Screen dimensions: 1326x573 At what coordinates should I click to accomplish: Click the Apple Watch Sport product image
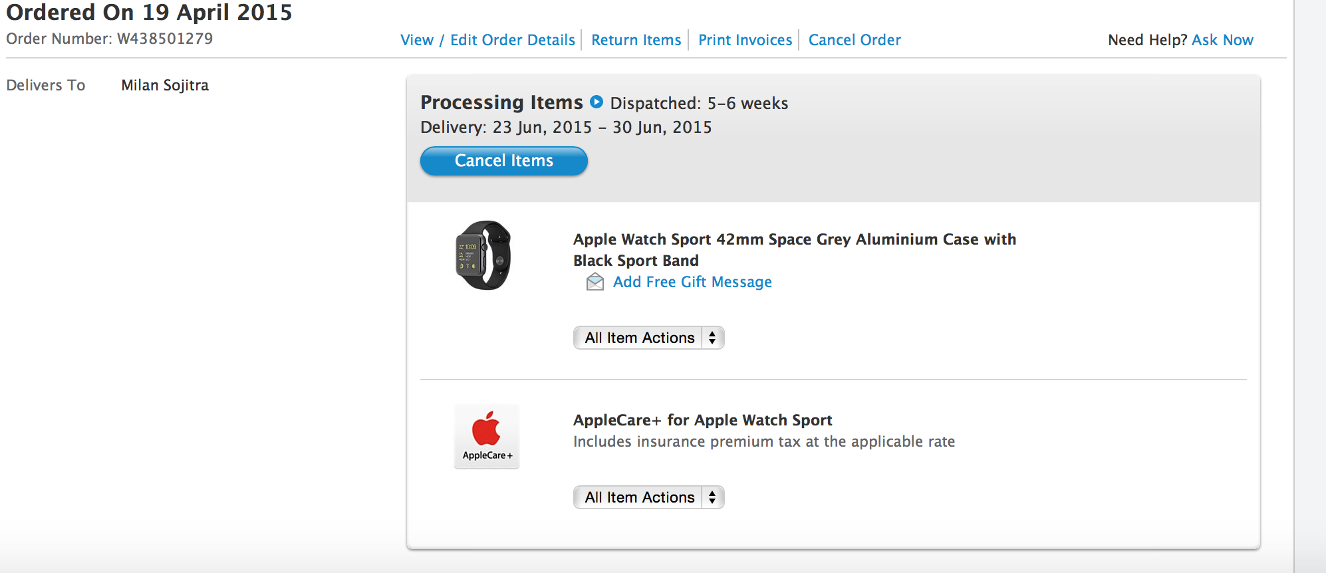[x=483, y=255]
